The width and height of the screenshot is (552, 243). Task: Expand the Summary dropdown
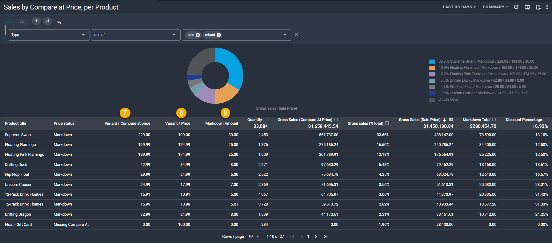click(x=495, y=7)
